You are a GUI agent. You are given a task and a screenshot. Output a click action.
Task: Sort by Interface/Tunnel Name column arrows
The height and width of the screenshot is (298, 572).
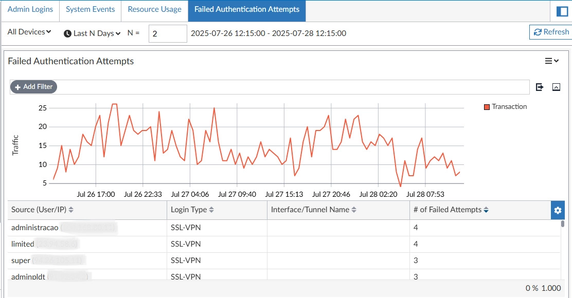tap(353, 210)
